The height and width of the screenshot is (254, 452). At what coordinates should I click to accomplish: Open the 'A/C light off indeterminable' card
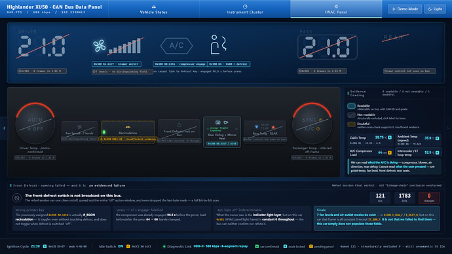pos(263,218)
